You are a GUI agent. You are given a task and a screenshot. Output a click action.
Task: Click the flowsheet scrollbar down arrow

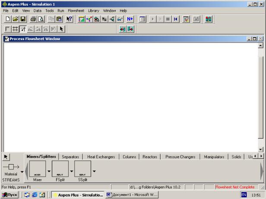260,149
